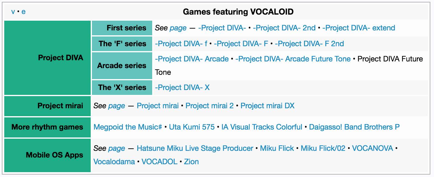Open the VOCANOVA link

(x=373, y=148)
